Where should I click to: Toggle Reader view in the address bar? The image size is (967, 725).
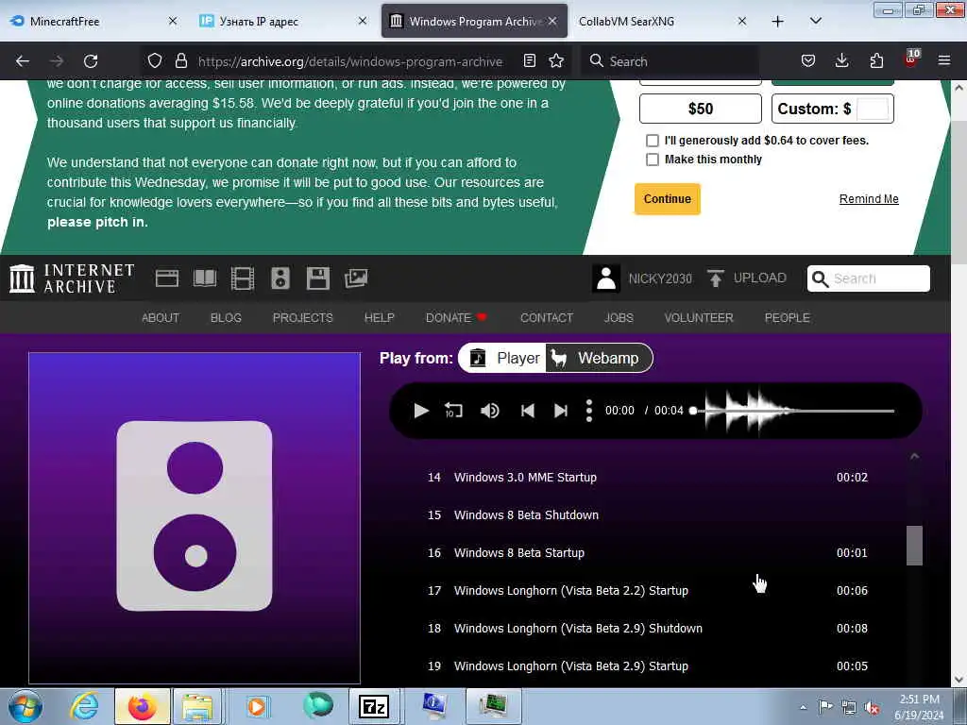(x=529, y=60)
